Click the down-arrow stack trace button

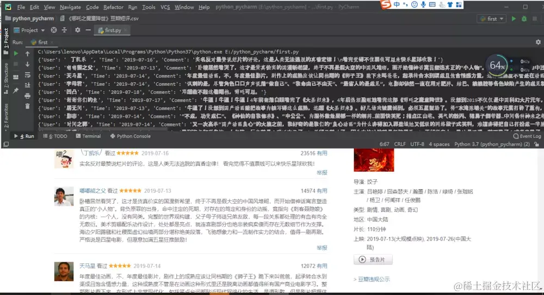[27, 65]
